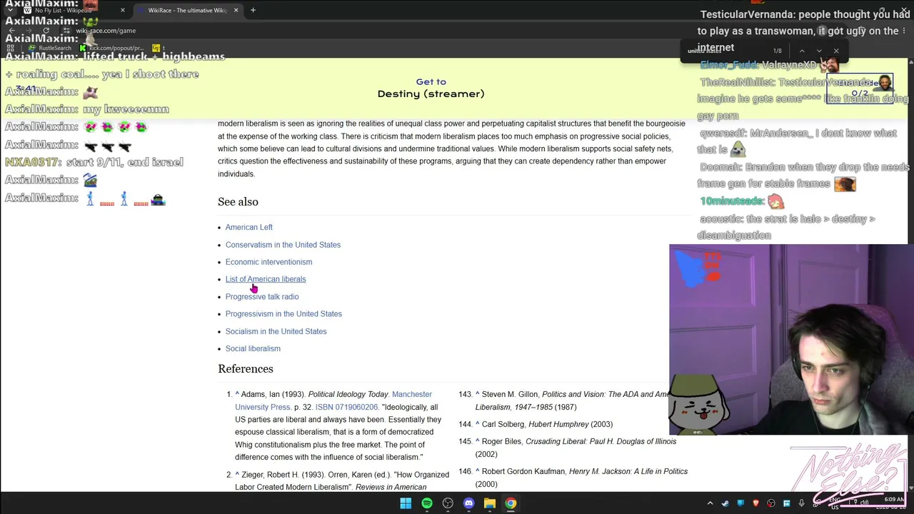The image size is (914, 514).
Task: Open the site information icon beside the URL
Action: 66,31
